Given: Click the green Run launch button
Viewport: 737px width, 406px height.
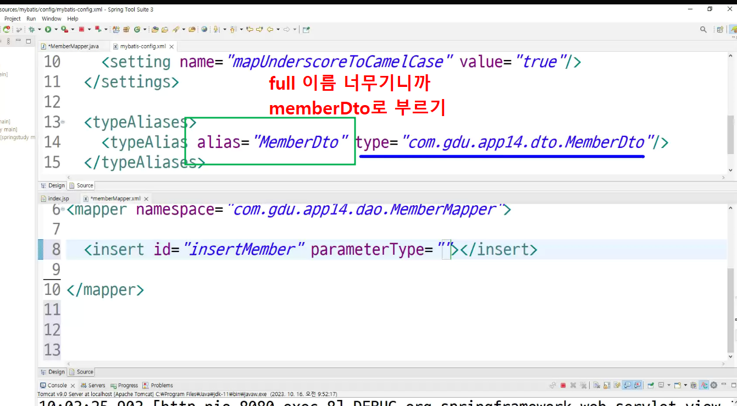Looking at the screenshot, I should 48,29.
